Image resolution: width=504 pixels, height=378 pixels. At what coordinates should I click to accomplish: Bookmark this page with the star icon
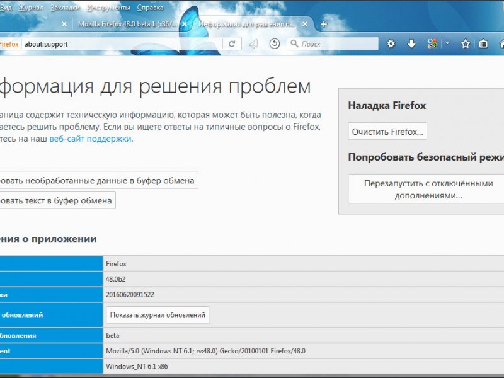click(x=465, y=43)
